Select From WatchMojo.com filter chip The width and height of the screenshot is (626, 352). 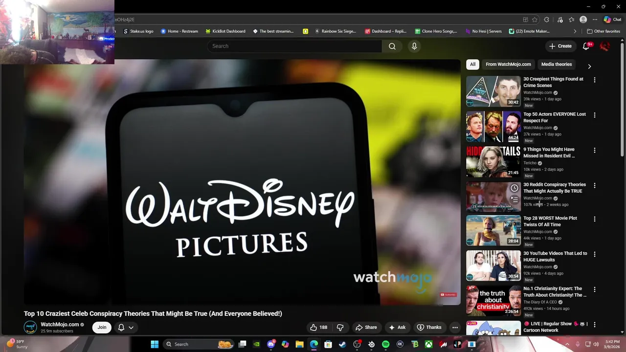[508, 64]
